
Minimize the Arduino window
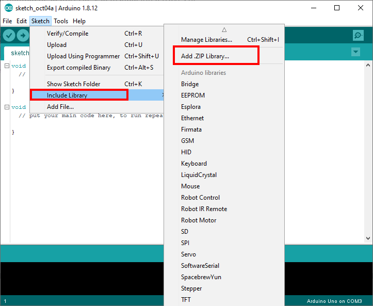click(x=314, y=8)
